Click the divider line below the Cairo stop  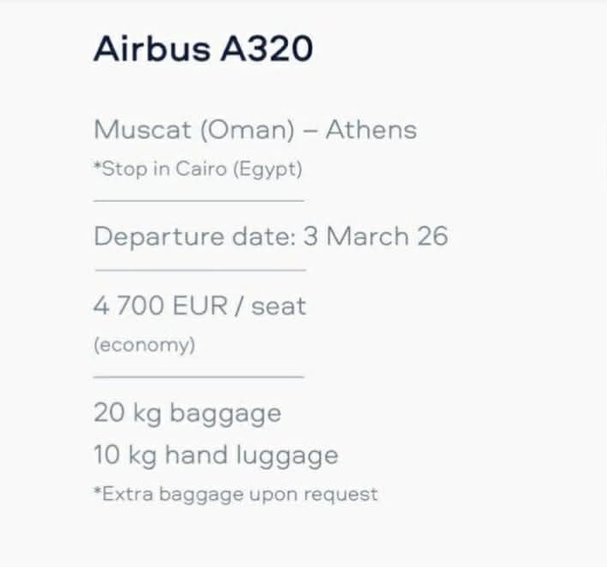click(199, 200)
